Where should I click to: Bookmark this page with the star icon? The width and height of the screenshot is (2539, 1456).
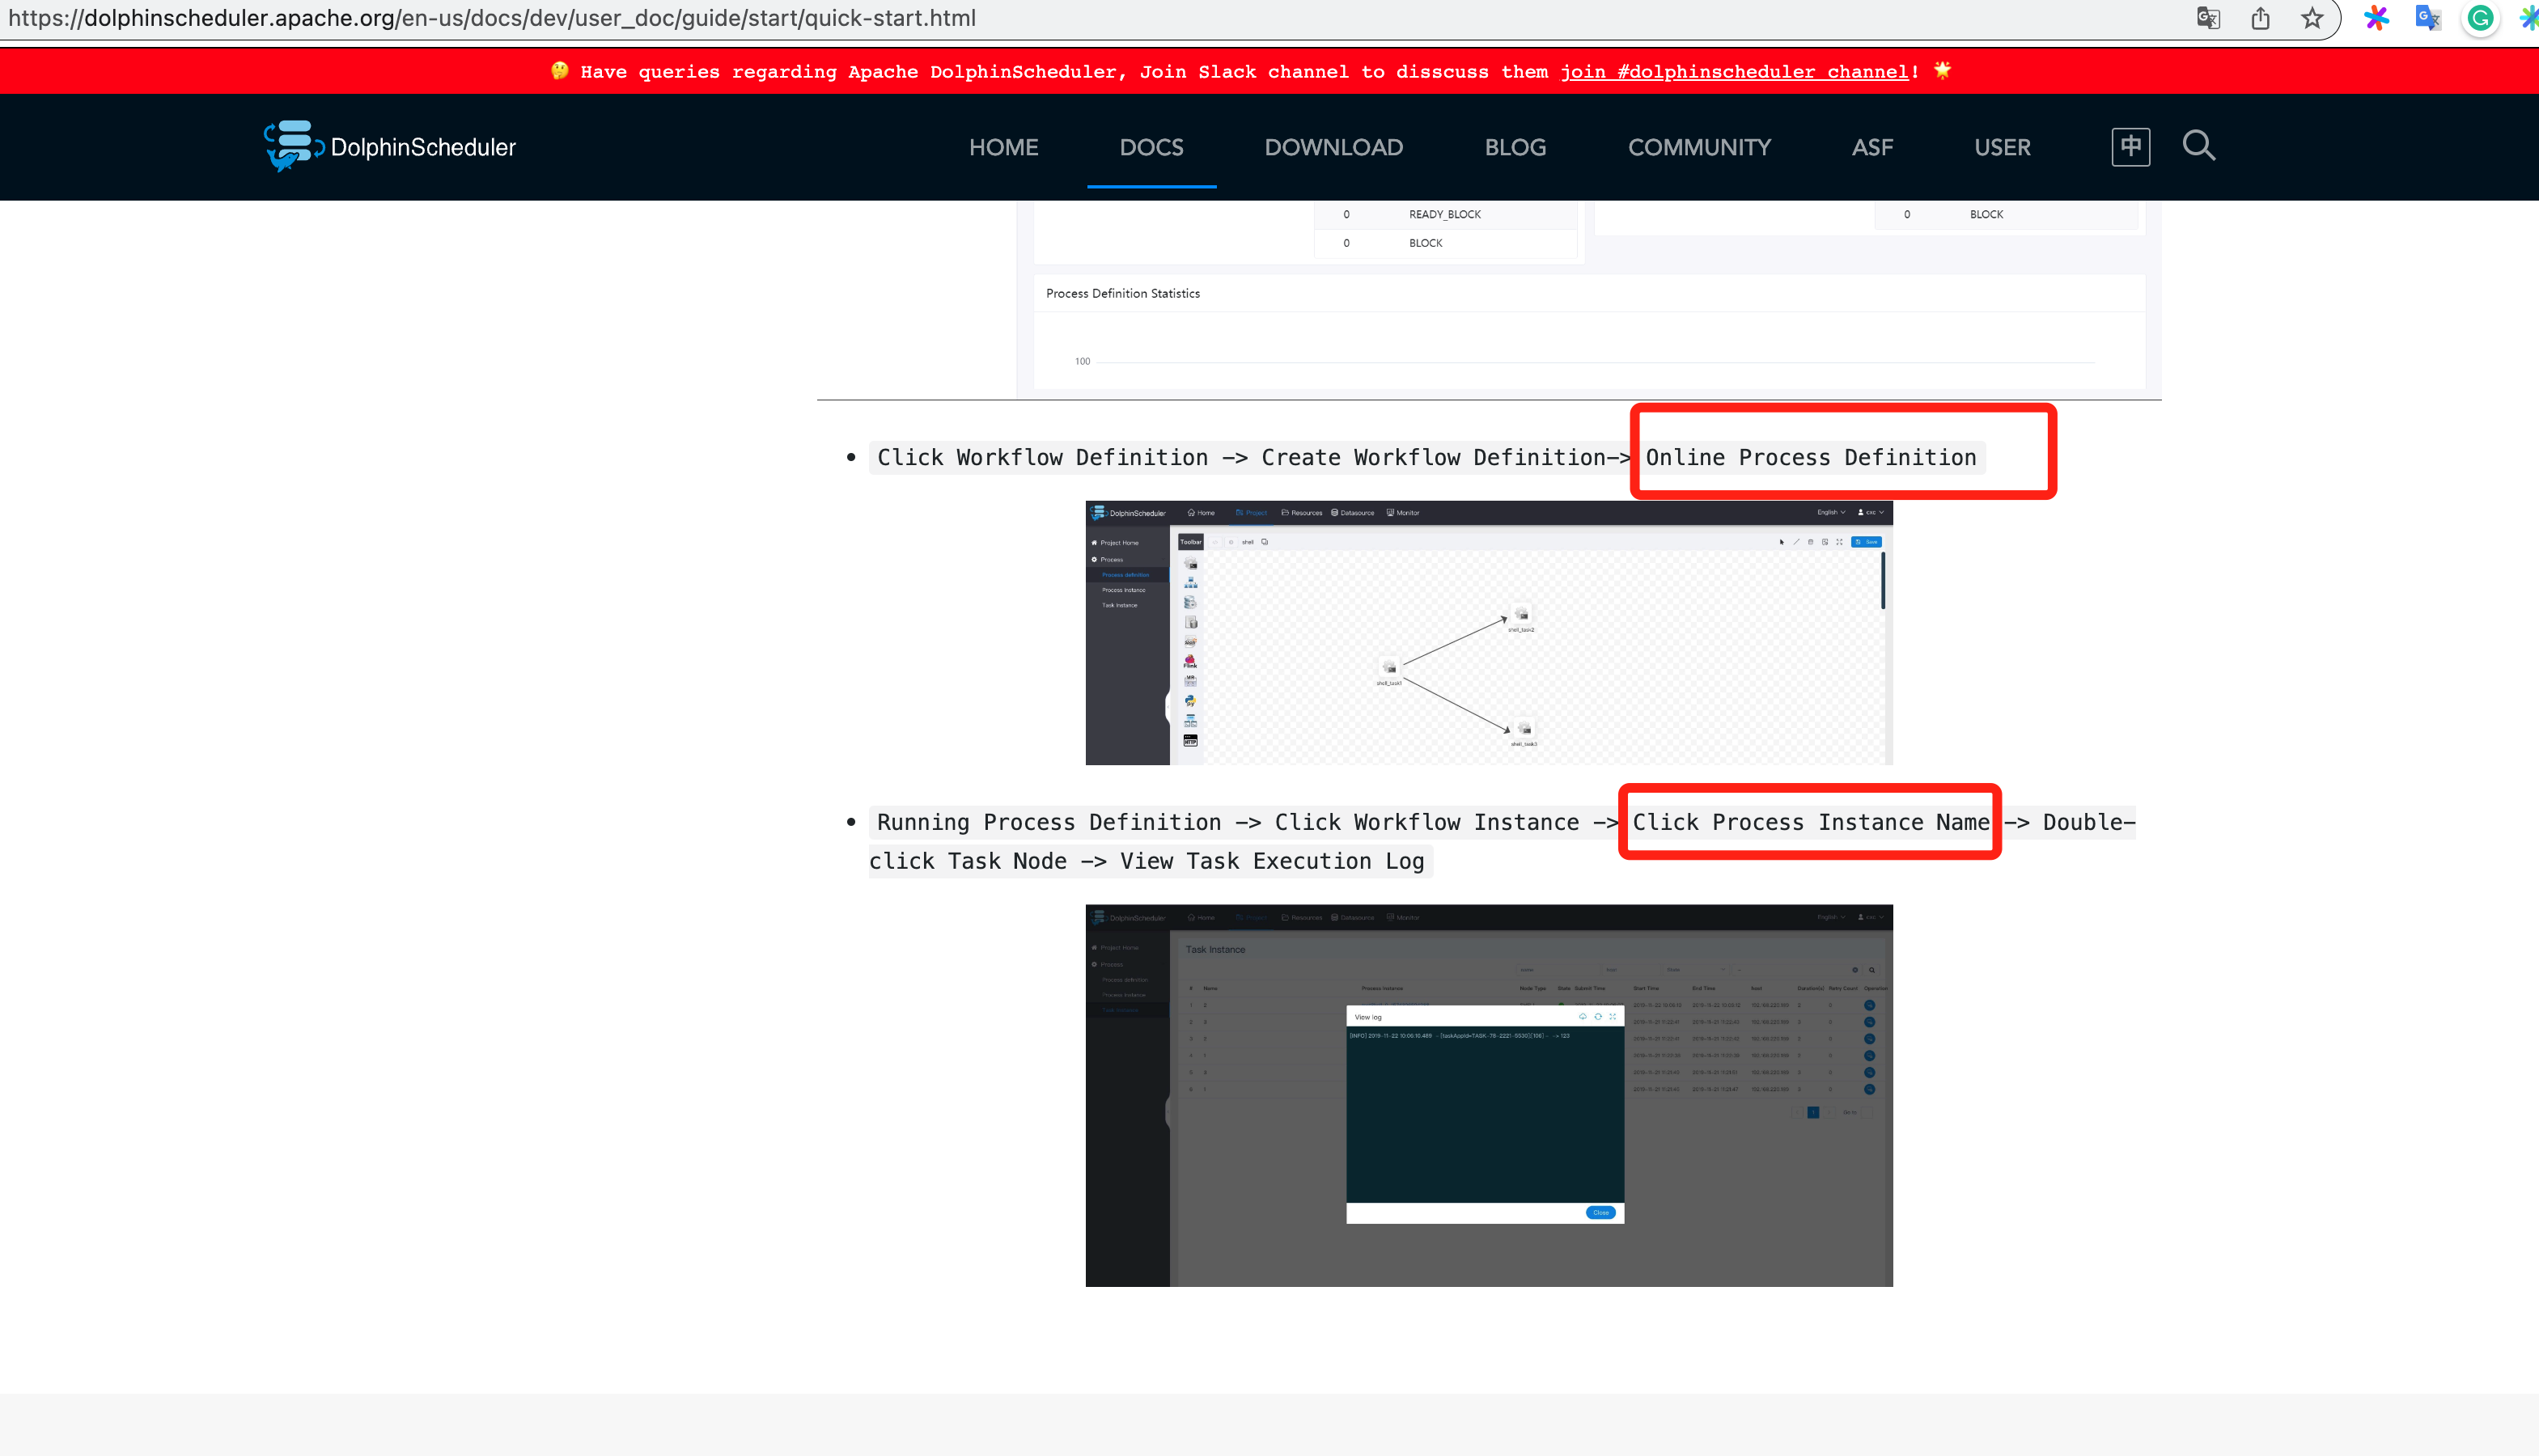tap(2311, 19)
